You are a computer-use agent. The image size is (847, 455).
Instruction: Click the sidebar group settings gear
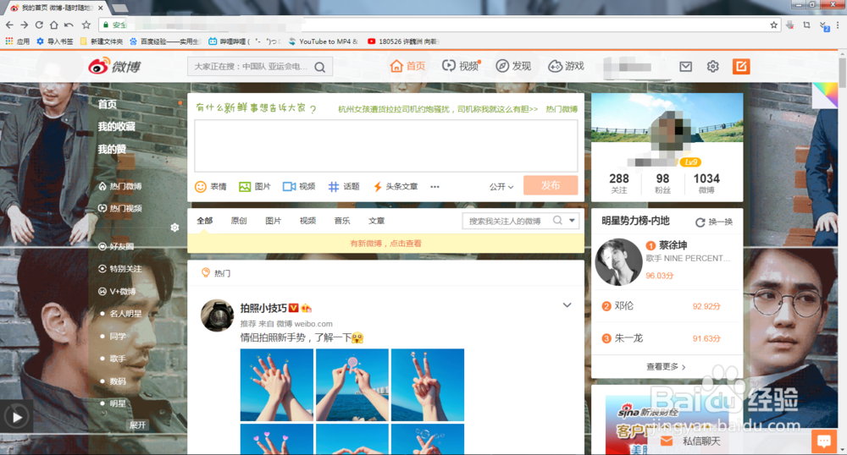click(x=174, y=227)
